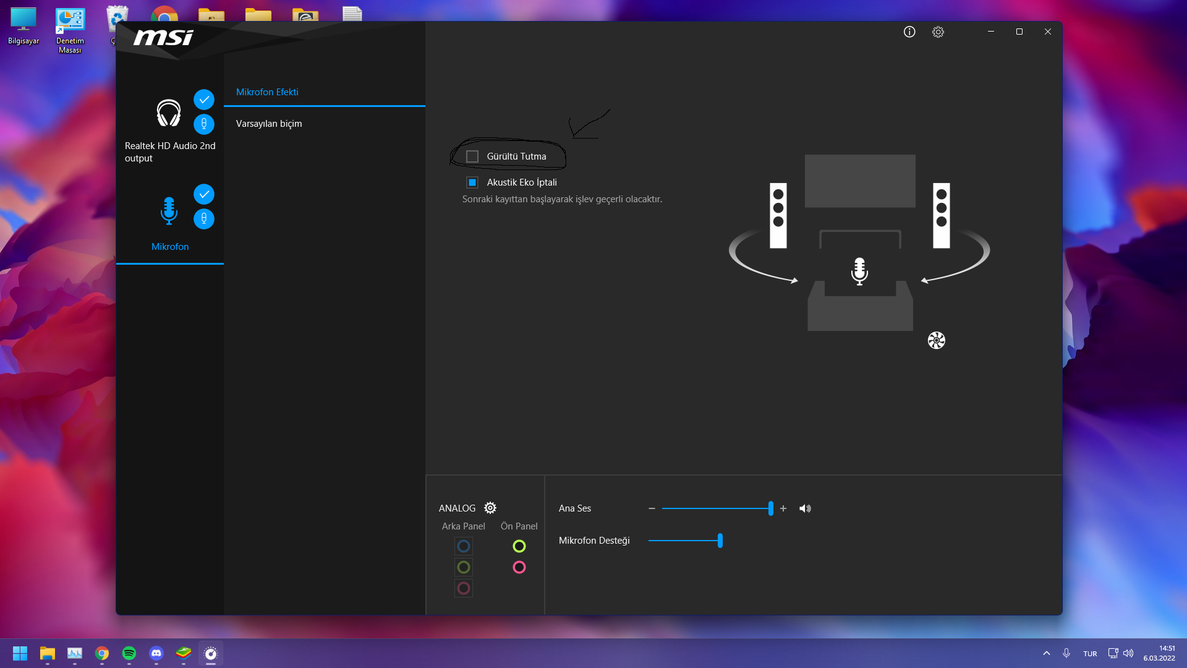Open Spotify from the taskbar
Viewport: 1187px width, 668px height.
point(129,653)
